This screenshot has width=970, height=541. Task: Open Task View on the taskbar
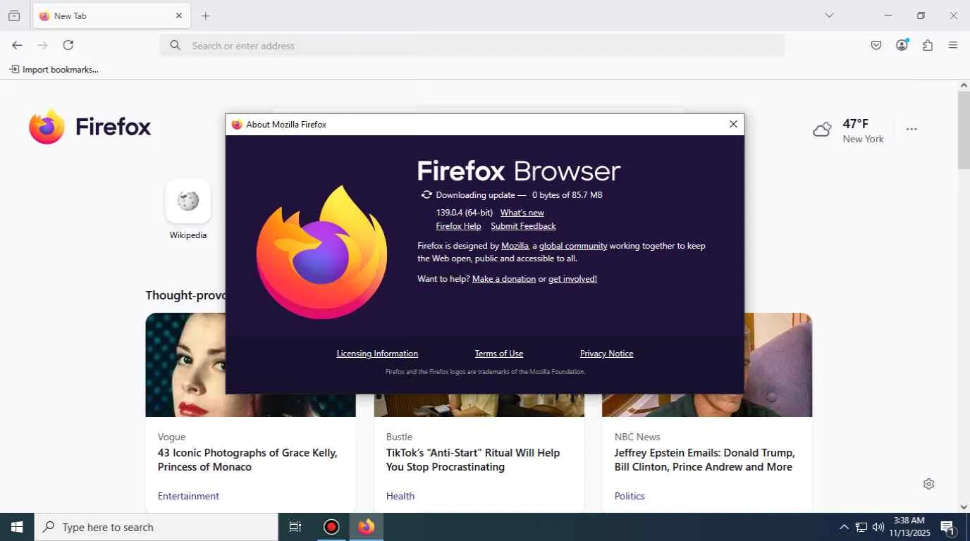pyautogui.click(x=295, y=527)
